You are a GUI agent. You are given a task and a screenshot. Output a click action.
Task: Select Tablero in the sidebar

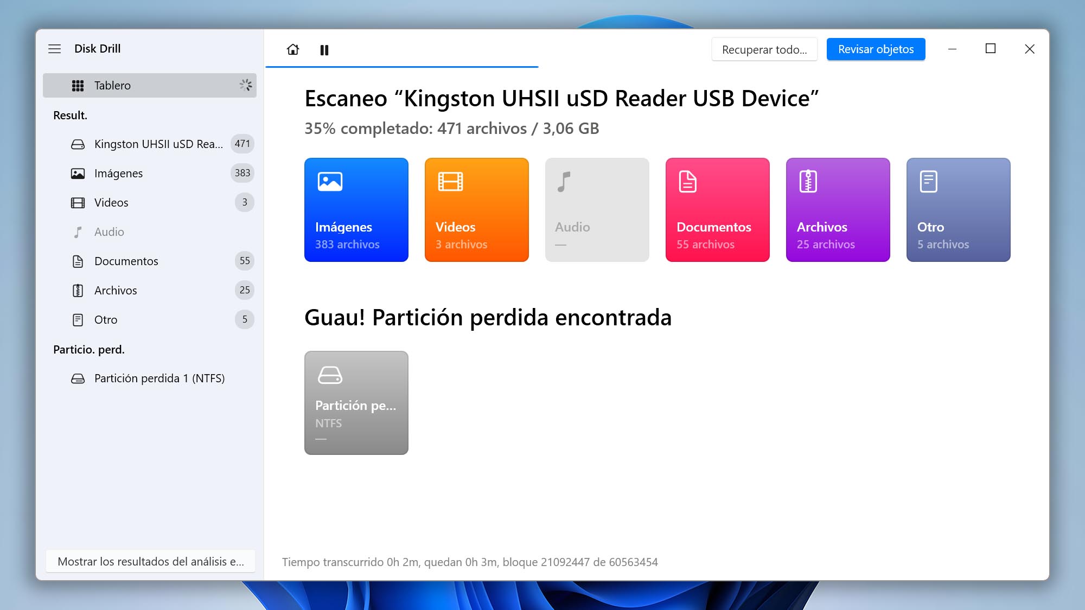click(x=150, y=86)
